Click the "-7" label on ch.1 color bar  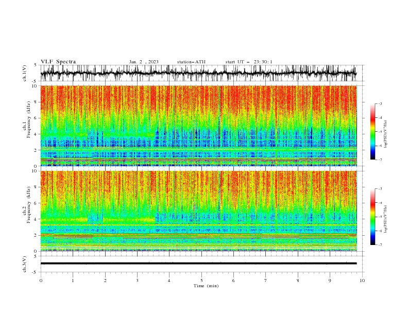pos(380,160)
